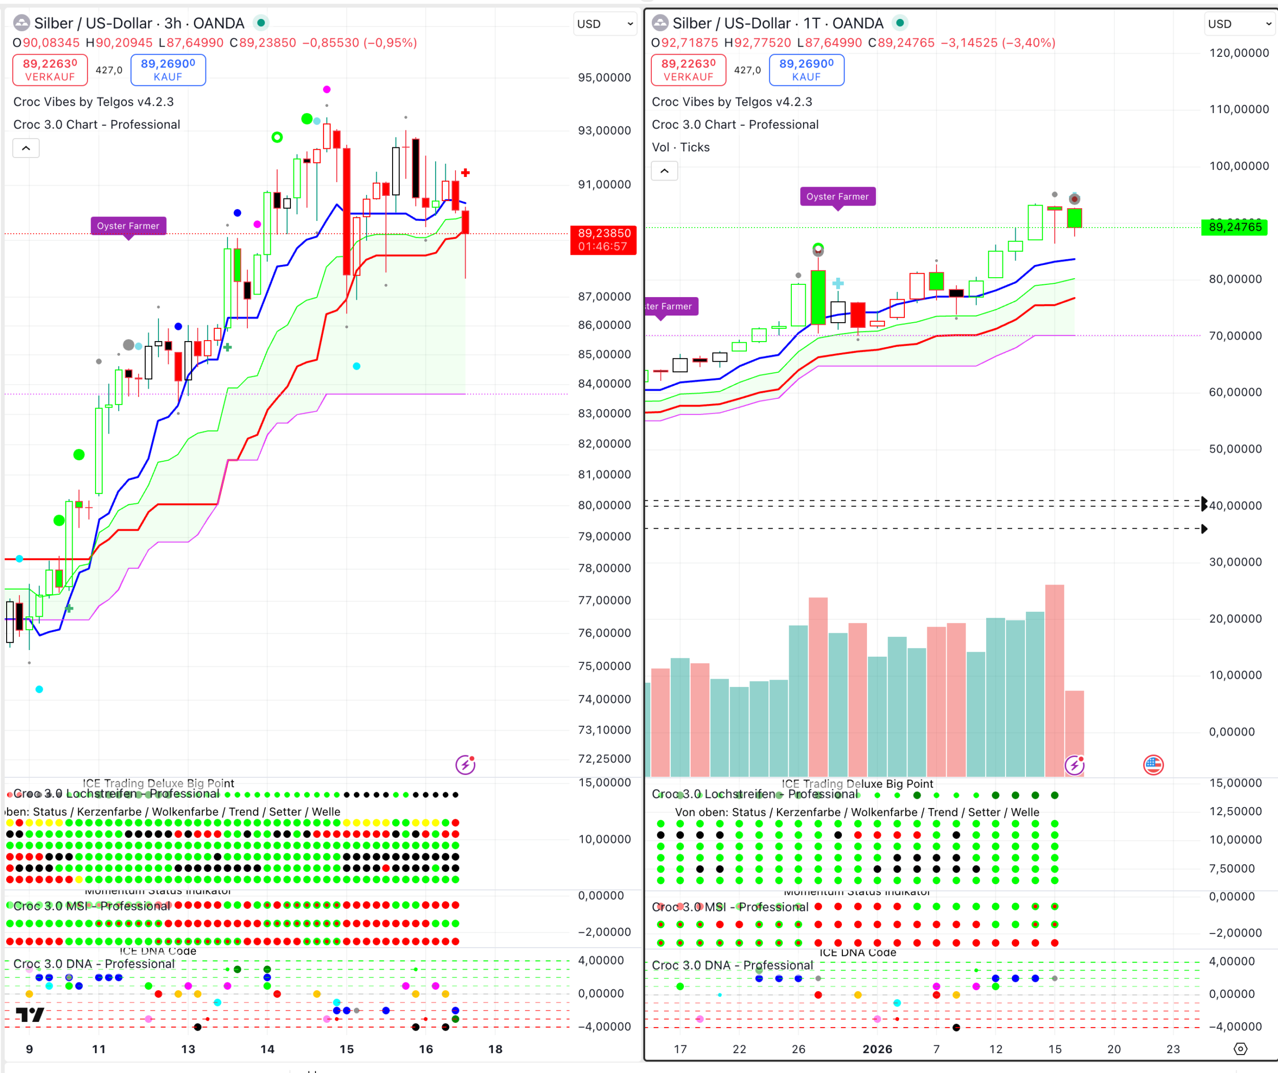This screenshot has width=1278, height=1073.
Task: Click the green 89,24765 price label
Action: pyautogui.click(x=1234, y=227)
